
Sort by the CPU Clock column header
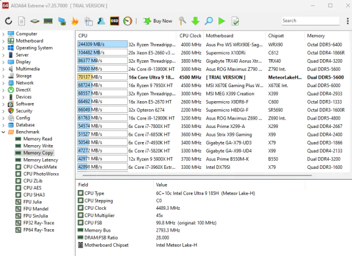point(190,36)
